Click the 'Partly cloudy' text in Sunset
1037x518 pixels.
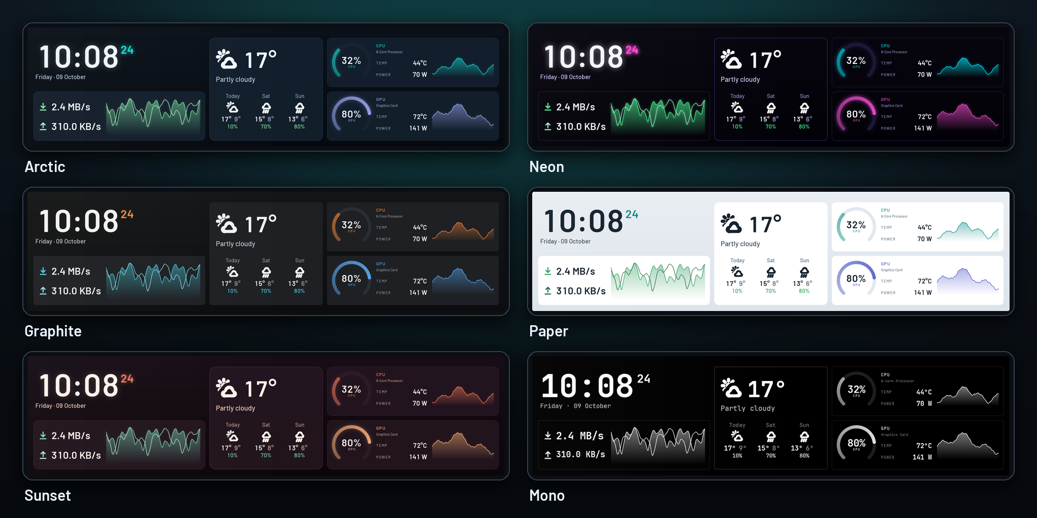(236, 408)
